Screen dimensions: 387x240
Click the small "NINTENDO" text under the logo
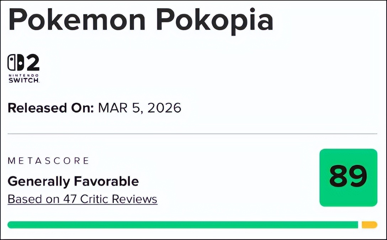[x=23, y=75]
